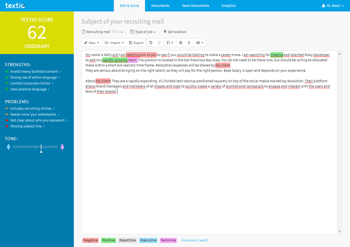Open the bulleted list dropdown

coord(200,42)
